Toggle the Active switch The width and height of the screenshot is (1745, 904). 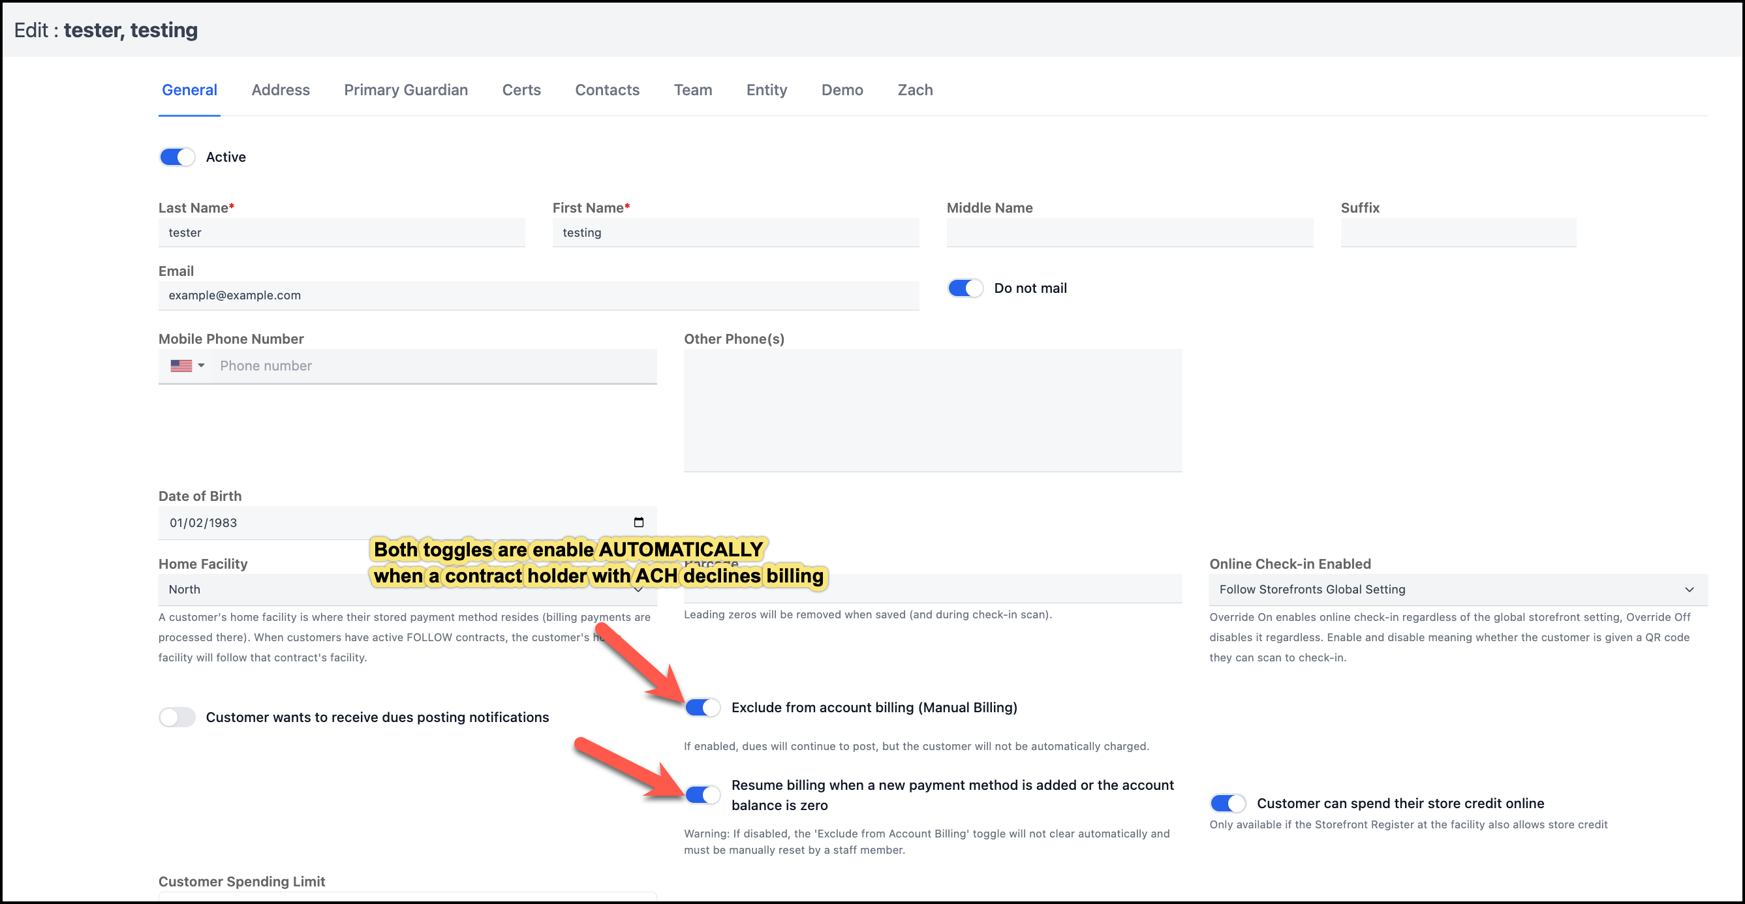tap(177, 157)
